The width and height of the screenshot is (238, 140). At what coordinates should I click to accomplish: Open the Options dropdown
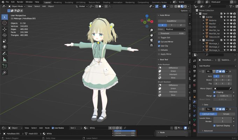pyautogui.click(x=185, y=11)
